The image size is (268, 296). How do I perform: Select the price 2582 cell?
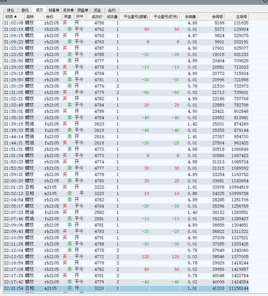pyautogui.click(x=99, y=213)
